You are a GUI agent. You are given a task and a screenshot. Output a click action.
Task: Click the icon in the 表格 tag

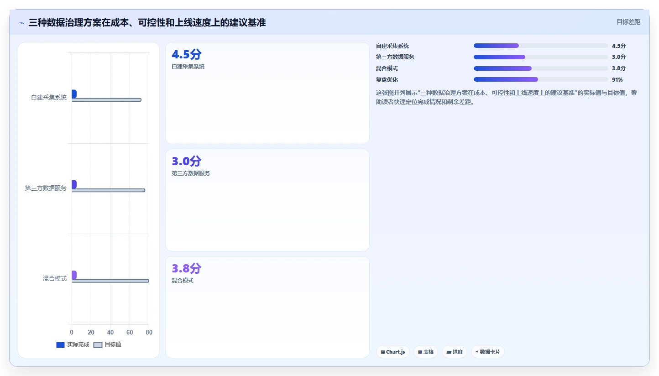(420, 352)
